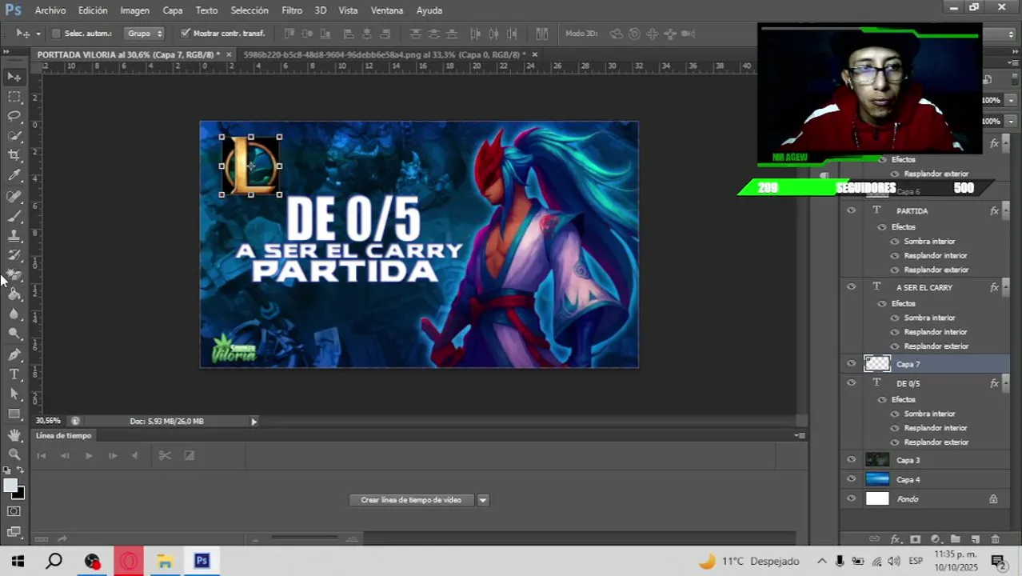
Task: Open status bar info arrow next to Doc size
Action: pos(254,422)
